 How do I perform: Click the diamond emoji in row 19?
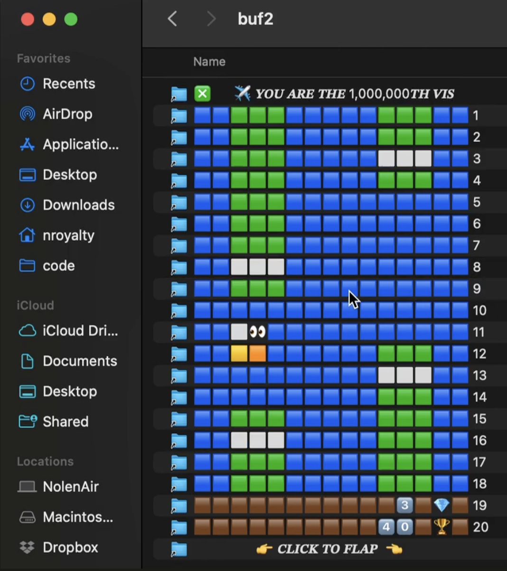441,505
